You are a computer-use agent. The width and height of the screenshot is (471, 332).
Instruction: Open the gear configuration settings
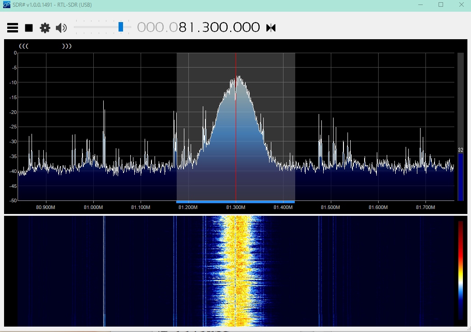click(x=45, y=28)
